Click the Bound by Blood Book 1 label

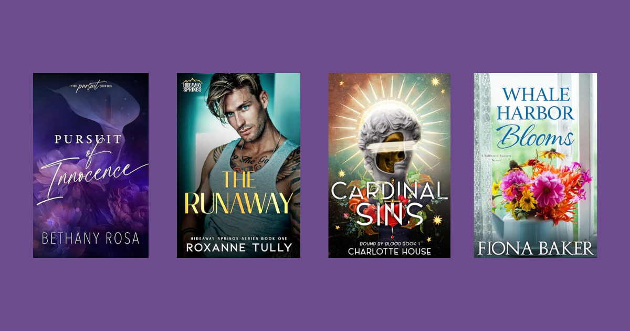click(x=390, y=242)
